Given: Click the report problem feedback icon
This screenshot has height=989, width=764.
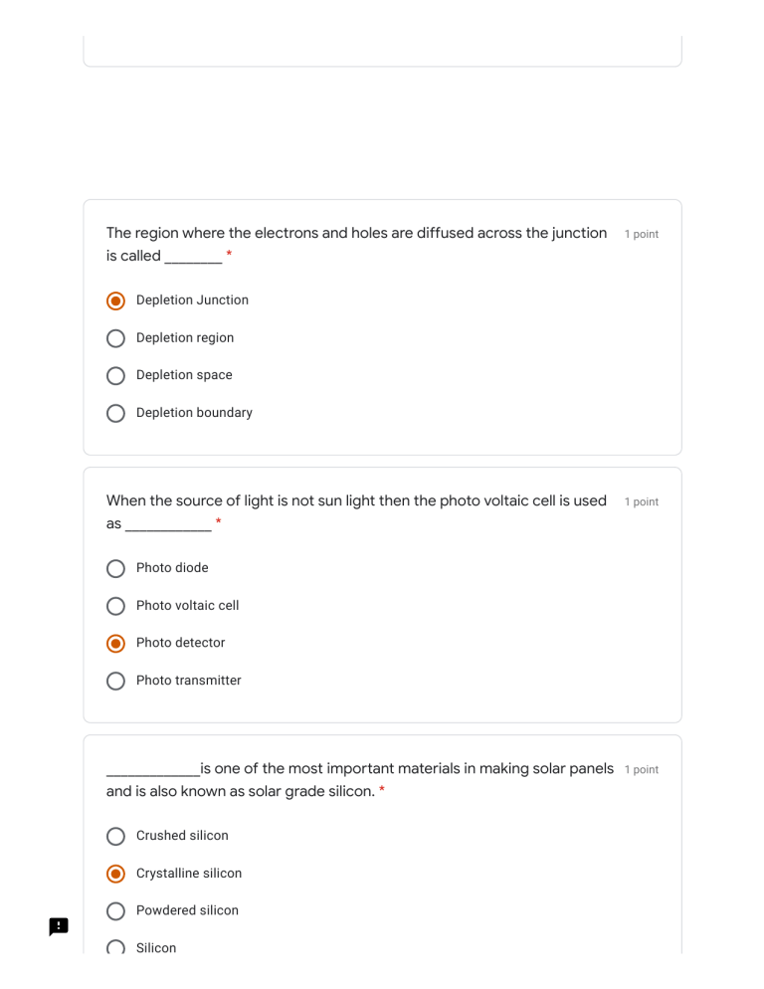Looking at the screenshot, I should [59, 926].
